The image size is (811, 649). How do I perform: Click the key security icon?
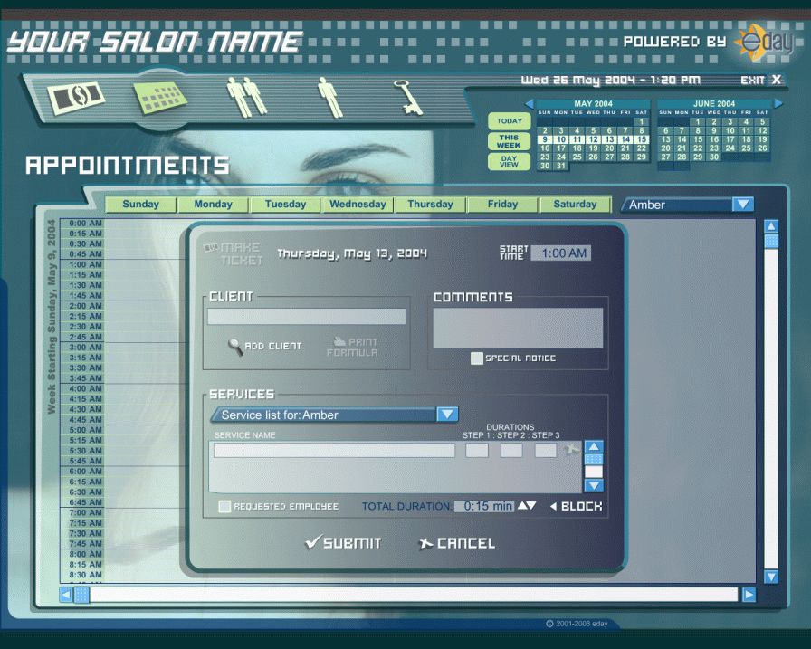pos(409,97)
